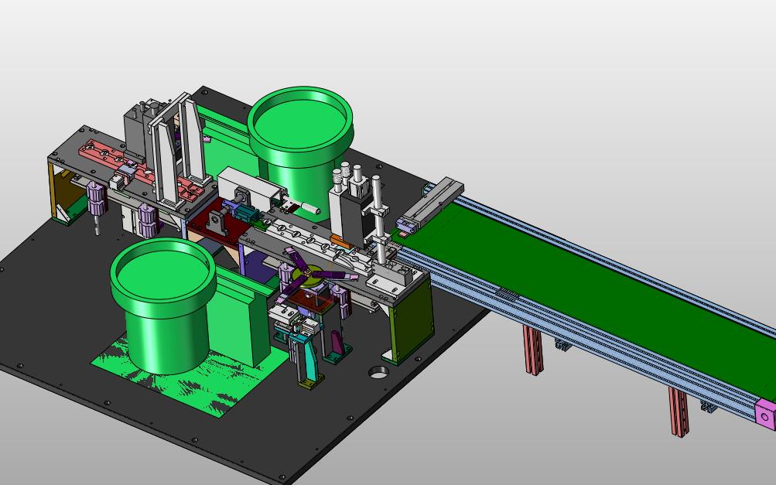Select the grey linear slide at the conveyor start
Image resolution: width=776 pixels, height=485 pixels.
[x=432, y=204]
